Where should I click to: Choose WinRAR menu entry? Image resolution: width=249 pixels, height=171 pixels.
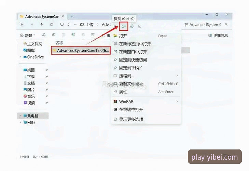click(x=146, y=101)
